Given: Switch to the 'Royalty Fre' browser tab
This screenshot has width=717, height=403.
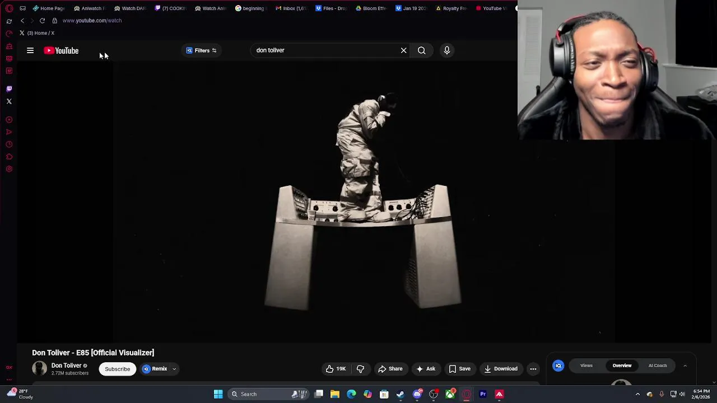Looking at the screenshot, I should click(x=453, y=8).
